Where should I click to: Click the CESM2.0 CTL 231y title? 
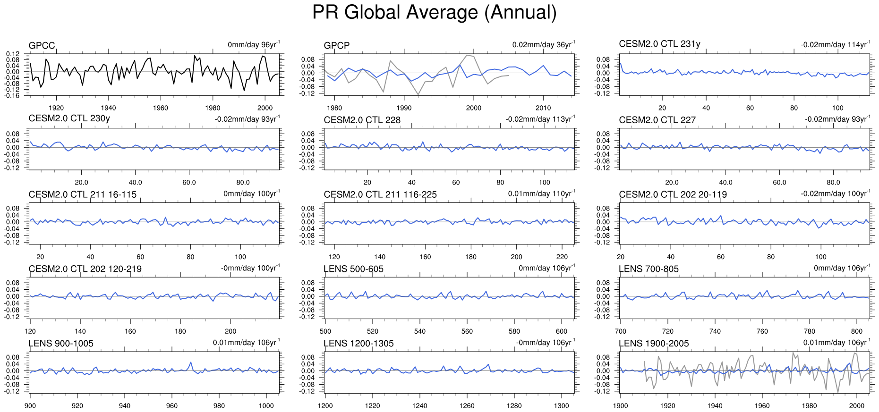tap(659, 44)
